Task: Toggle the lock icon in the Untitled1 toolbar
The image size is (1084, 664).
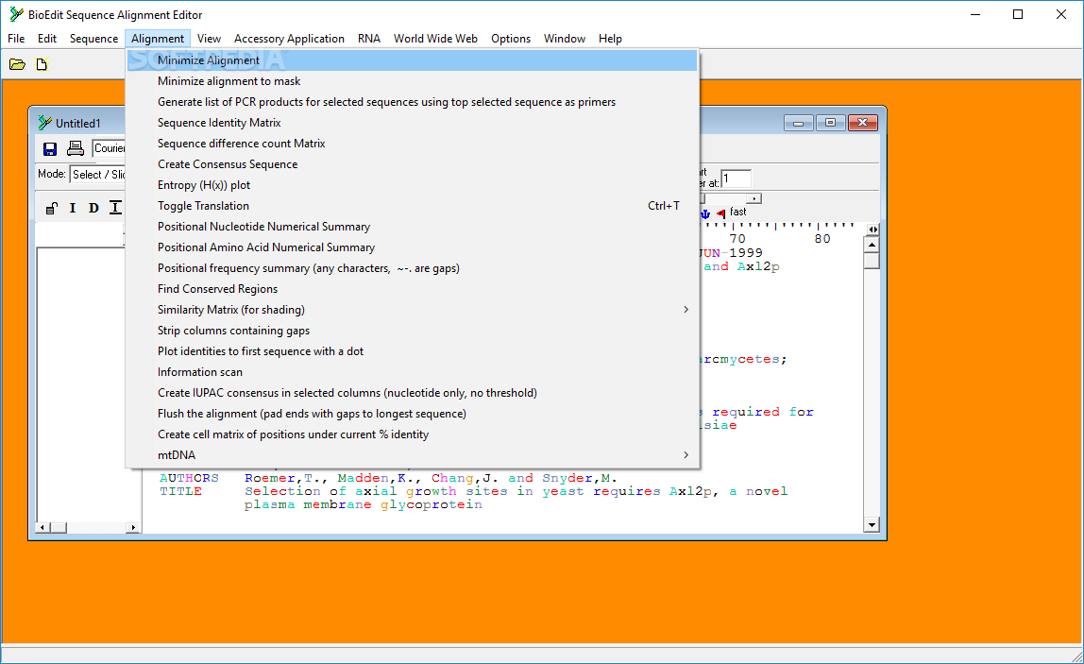Action: 52,208
